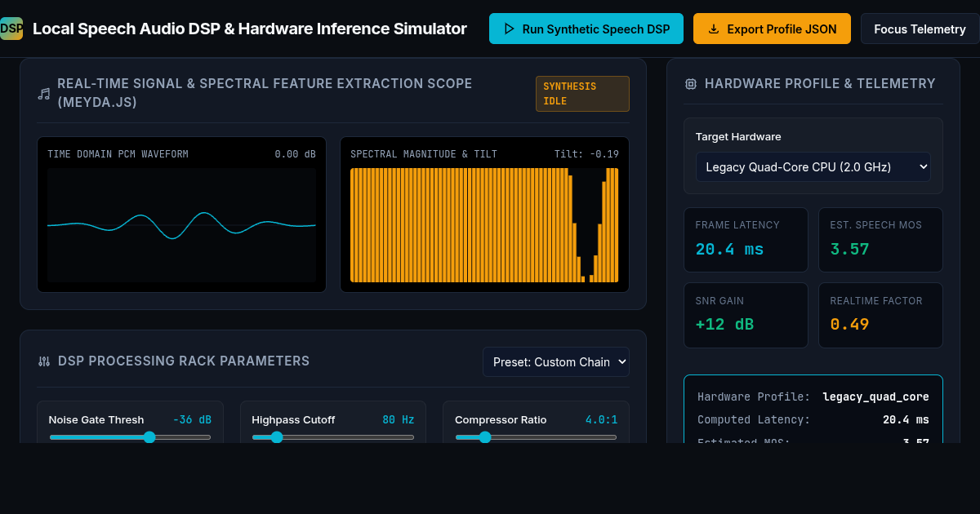Image resolution: width=980 pixels, height=514 pixels.
Task: Click the time domain PCM waveform canvas
Action: coord(181,225)
